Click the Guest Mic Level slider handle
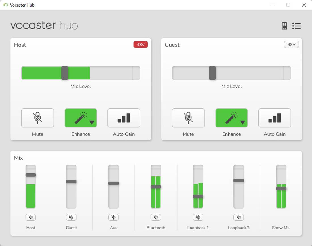This screenshot has width=312, height=246. (212, 73)
